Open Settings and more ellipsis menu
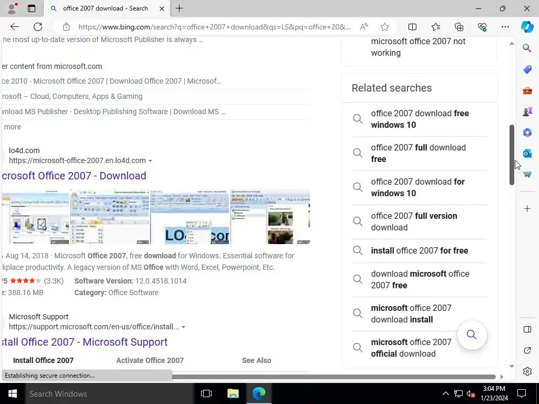 click(x=505, y=27)
